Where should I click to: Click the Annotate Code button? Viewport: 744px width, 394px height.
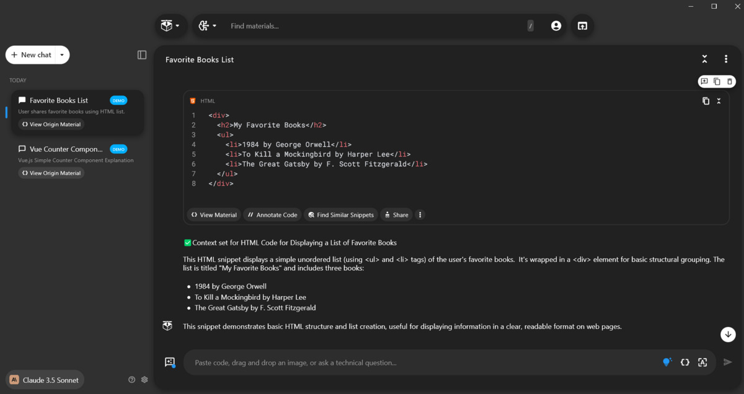click(272, 215)
